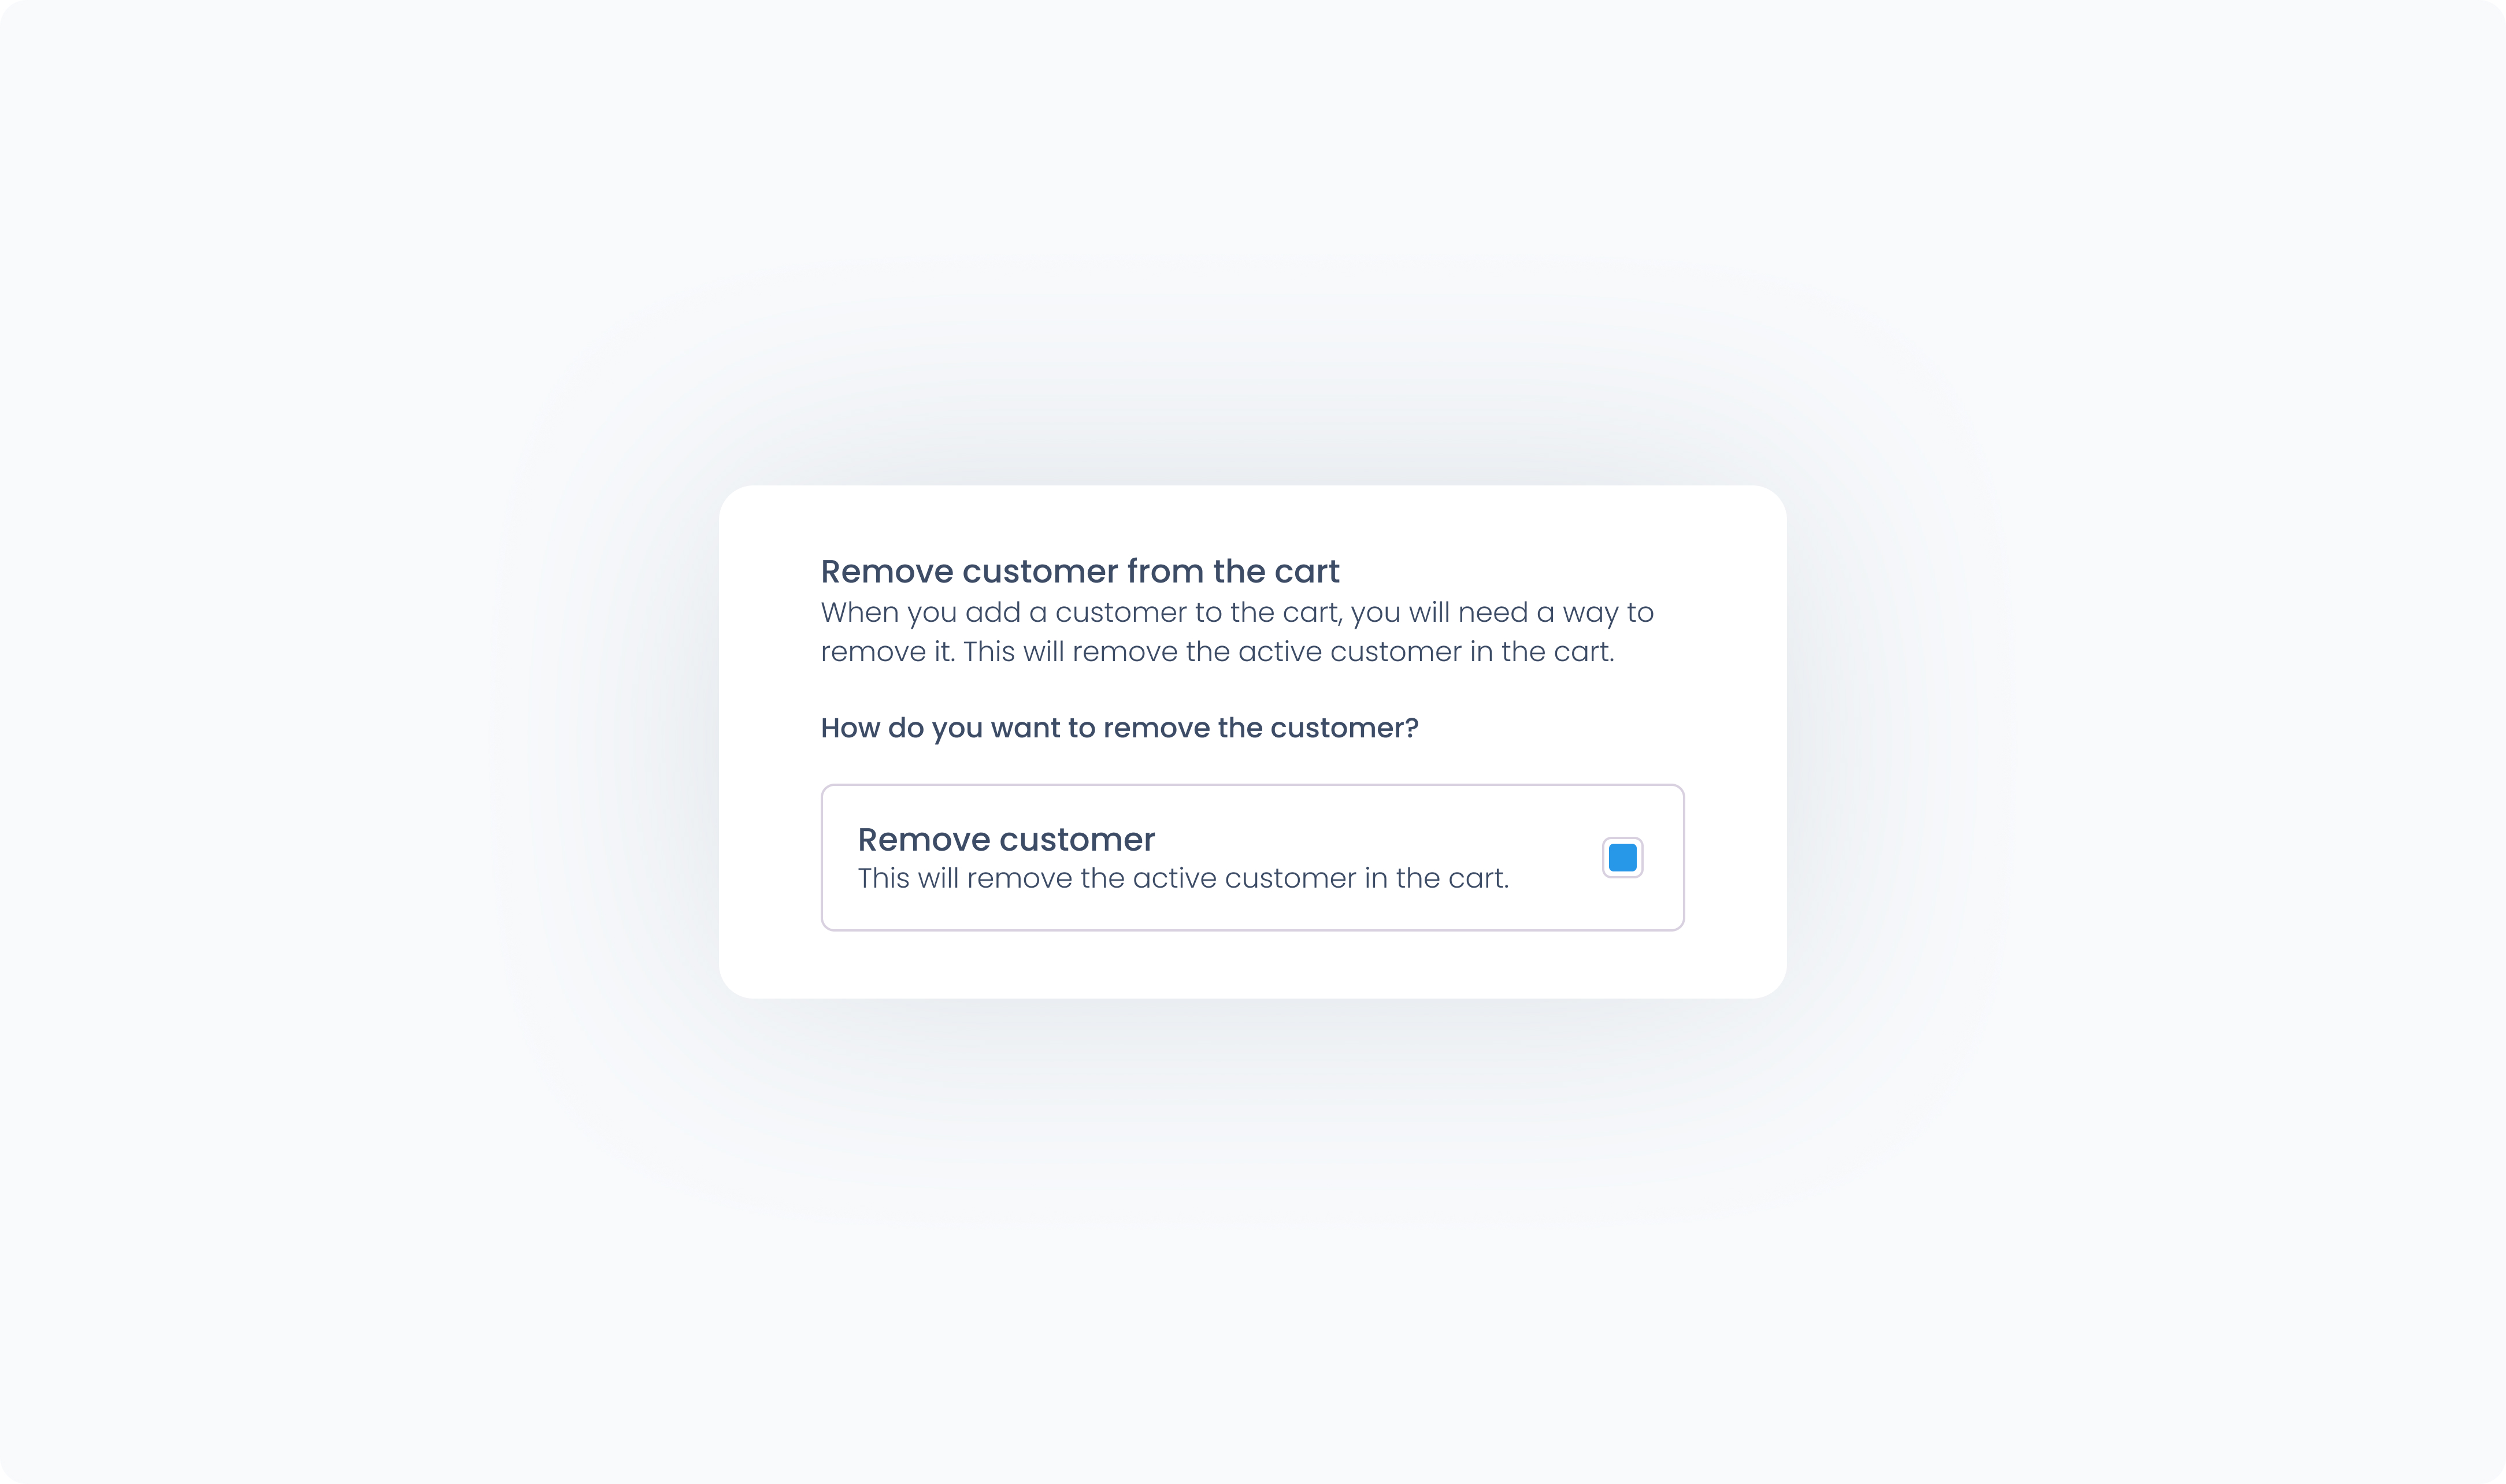The height and width of the screenshot is (1484, 2506).
Task: Click the paragraph line starting "remove it."
Action: point(1216,652)
